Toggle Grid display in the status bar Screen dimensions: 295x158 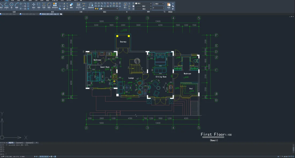pos(36,156)
